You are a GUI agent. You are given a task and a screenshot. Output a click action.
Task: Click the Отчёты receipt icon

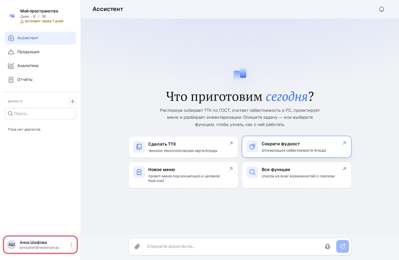pos(11,80)
